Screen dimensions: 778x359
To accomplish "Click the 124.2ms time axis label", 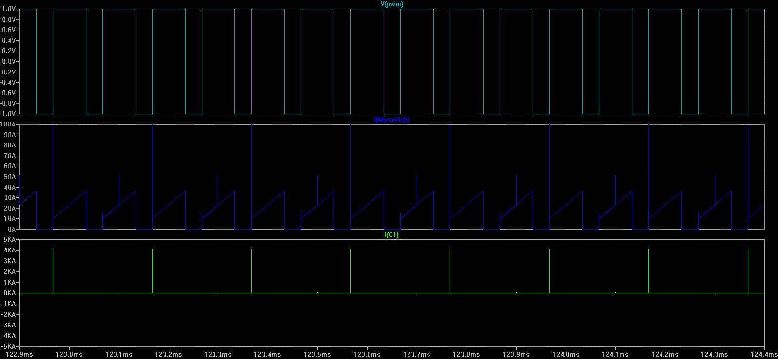I will (x=665, y=354).
